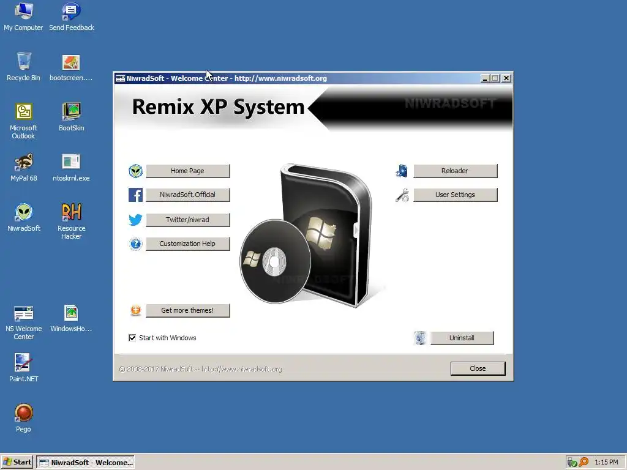
Task: Open Send Feedback desktop shortcut
Action: coord(71,17)
